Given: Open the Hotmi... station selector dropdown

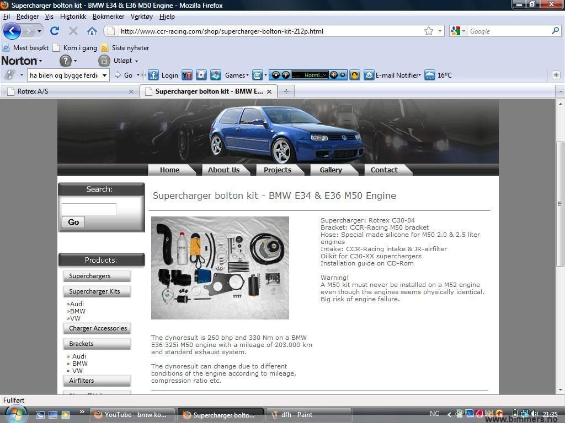Looking at the screenshot, I should pos(324,75).
